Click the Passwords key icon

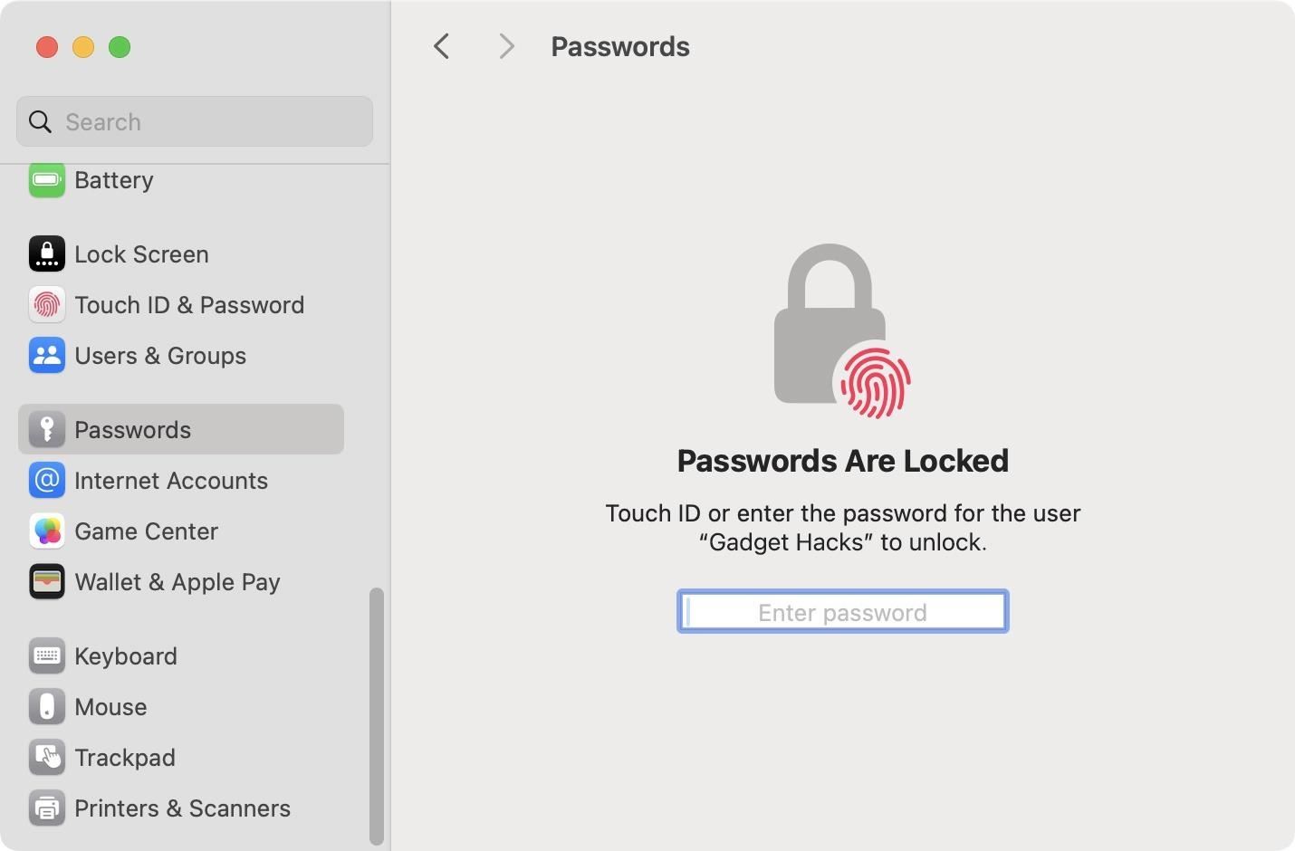click(47, 429)
